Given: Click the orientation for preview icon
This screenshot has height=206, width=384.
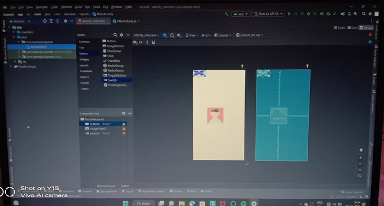Looking at the screenshot, I should (172, 35).
